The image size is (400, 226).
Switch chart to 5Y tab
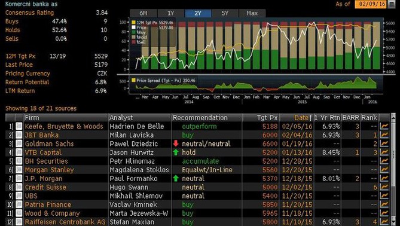[x=225, y=13]
